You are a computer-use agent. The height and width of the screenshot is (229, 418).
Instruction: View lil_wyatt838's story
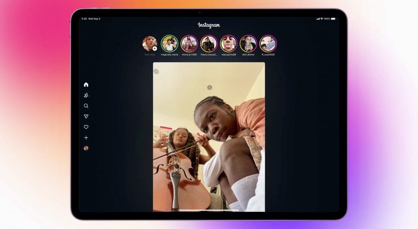tap(268, 44)
